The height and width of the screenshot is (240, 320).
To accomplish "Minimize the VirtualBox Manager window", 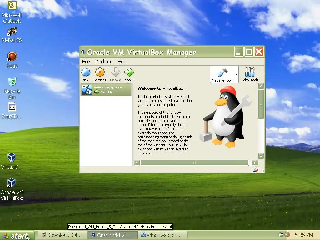I will click(x=238, y=52).
